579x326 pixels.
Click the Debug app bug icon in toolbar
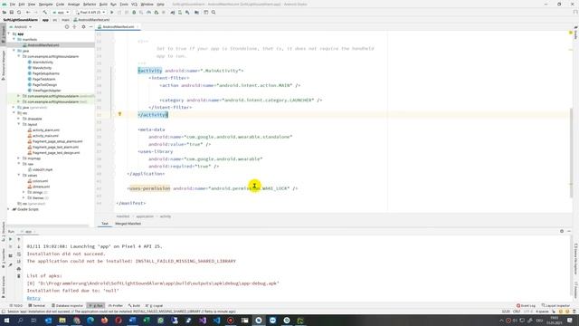134,12
